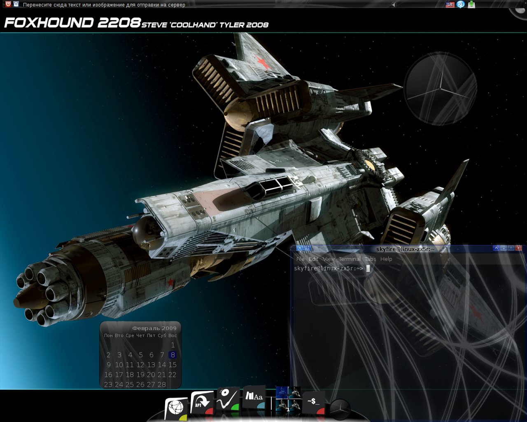Select day 28 in the calendar widget
Screen dimensions: 527x422
point(162,384)
